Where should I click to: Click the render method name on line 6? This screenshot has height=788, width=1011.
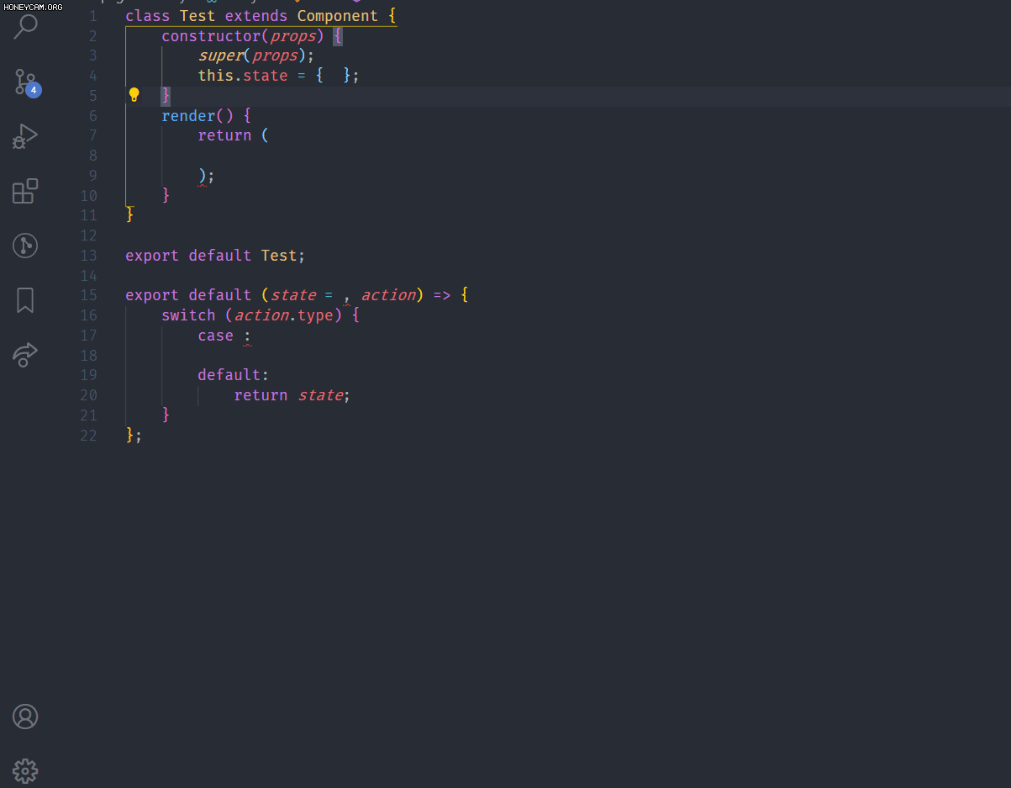[187, 115]
